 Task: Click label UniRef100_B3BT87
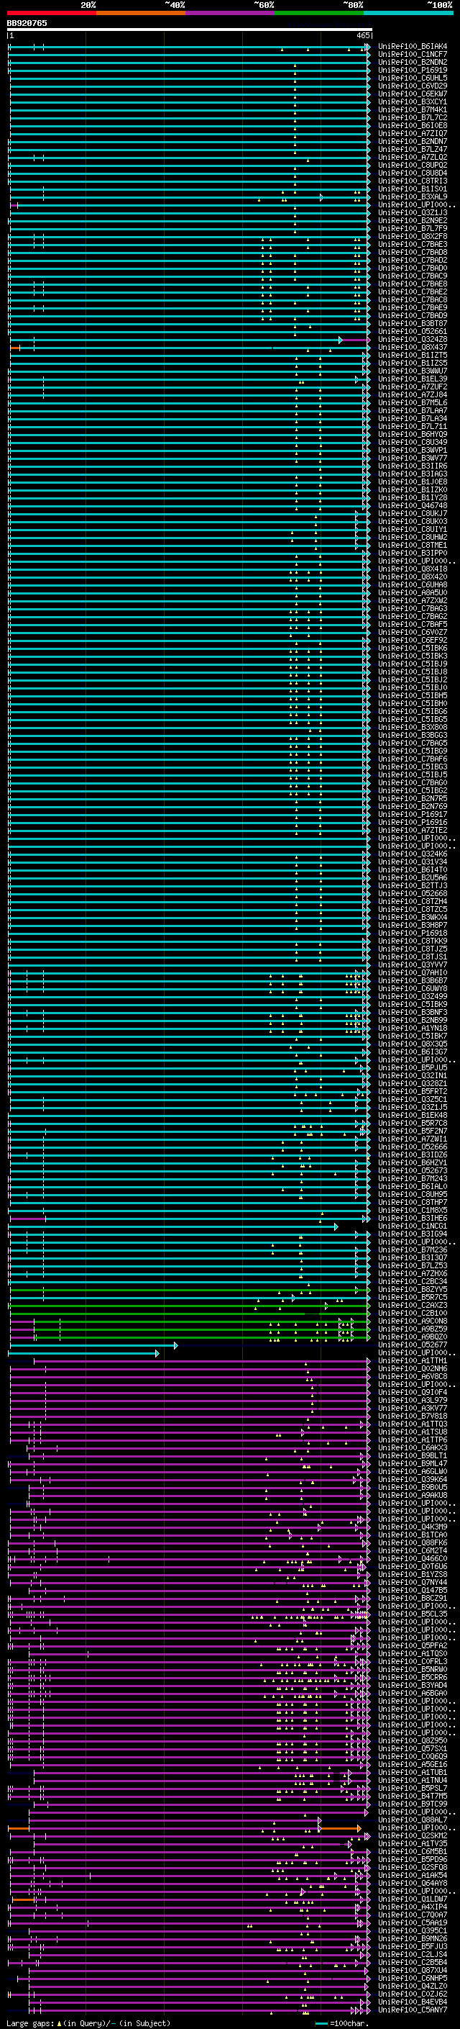[x=413, y=324]
